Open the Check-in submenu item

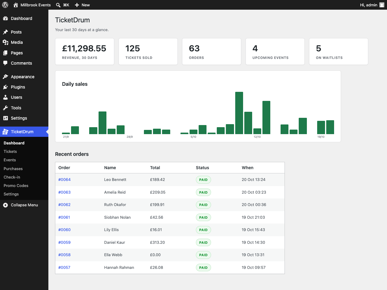pyautogui.click(x=12, y=177)
